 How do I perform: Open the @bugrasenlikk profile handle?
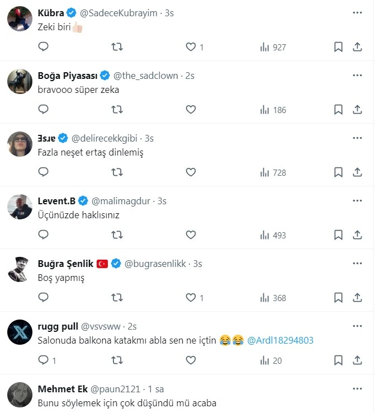tap(157, 264)
